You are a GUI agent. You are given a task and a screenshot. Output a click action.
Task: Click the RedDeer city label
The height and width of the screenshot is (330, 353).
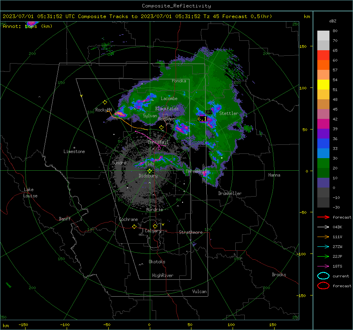tap(166, 119)
